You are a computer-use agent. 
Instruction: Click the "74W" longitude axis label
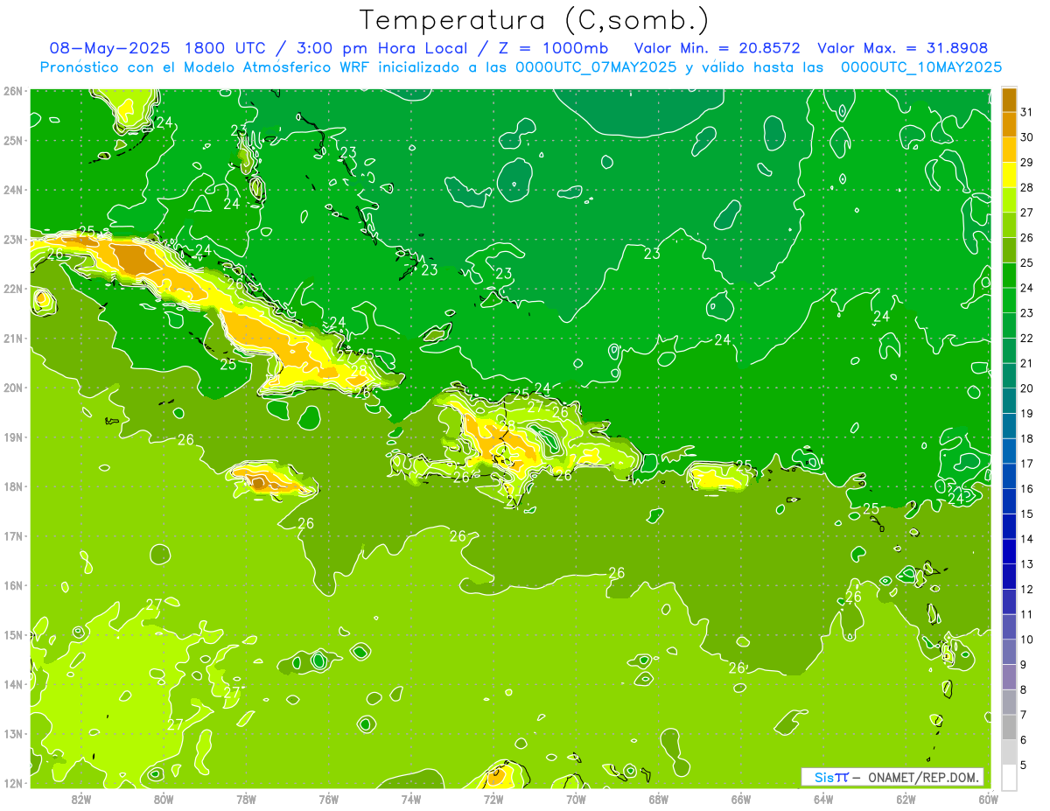411,799
